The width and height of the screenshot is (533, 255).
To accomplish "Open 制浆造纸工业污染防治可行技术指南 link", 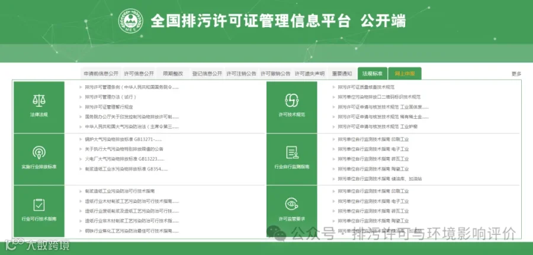I will point(120,191).
